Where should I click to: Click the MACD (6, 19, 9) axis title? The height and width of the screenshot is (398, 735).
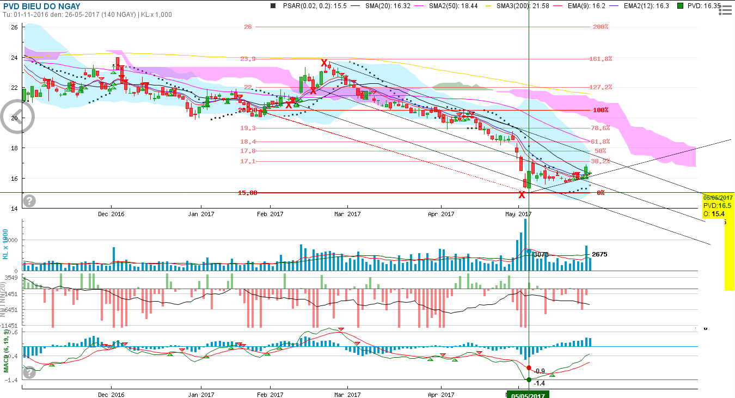7,351
